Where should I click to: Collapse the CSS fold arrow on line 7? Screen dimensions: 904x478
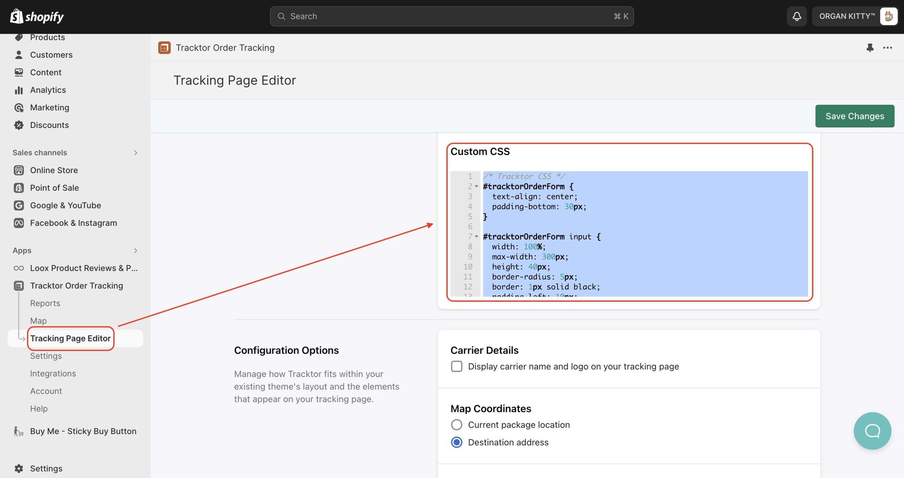point(476,236)
